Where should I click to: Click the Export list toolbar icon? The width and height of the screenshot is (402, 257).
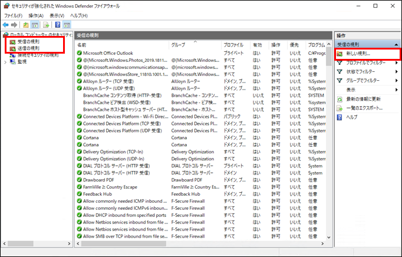click(45, 25)
